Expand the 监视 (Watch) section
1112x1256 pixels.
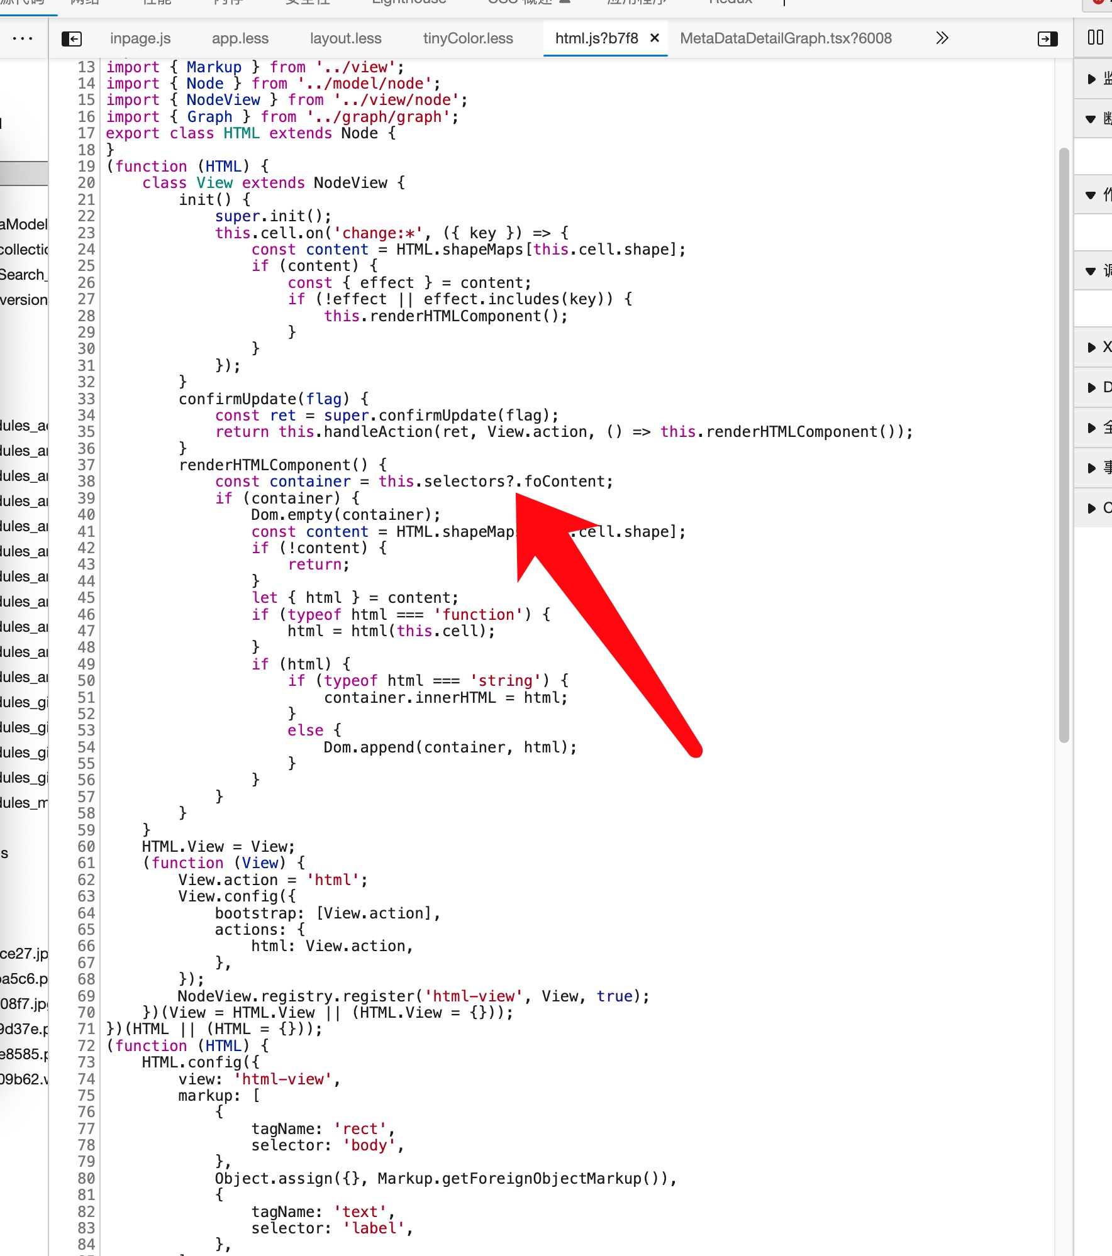point(1093,80)
